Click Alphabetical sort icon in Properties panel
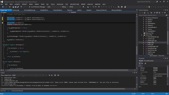Viewport: 169px width, 95px height. click(142, 63)
